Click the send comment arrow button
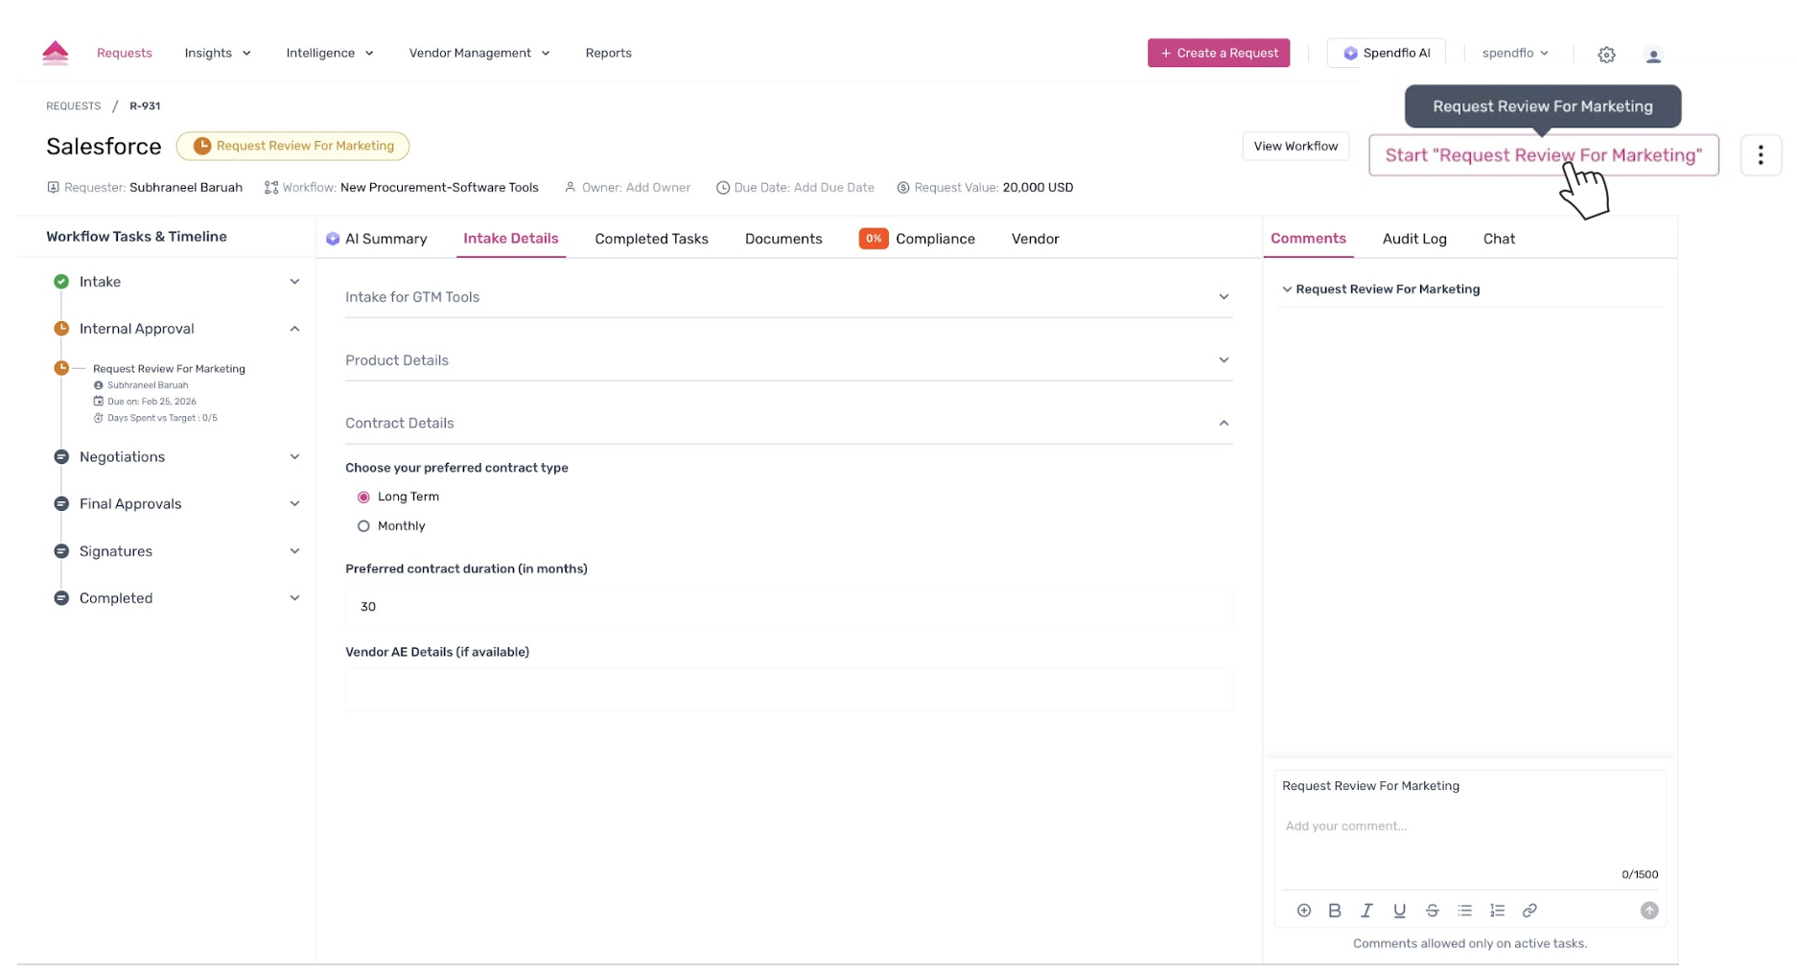 1648,911
